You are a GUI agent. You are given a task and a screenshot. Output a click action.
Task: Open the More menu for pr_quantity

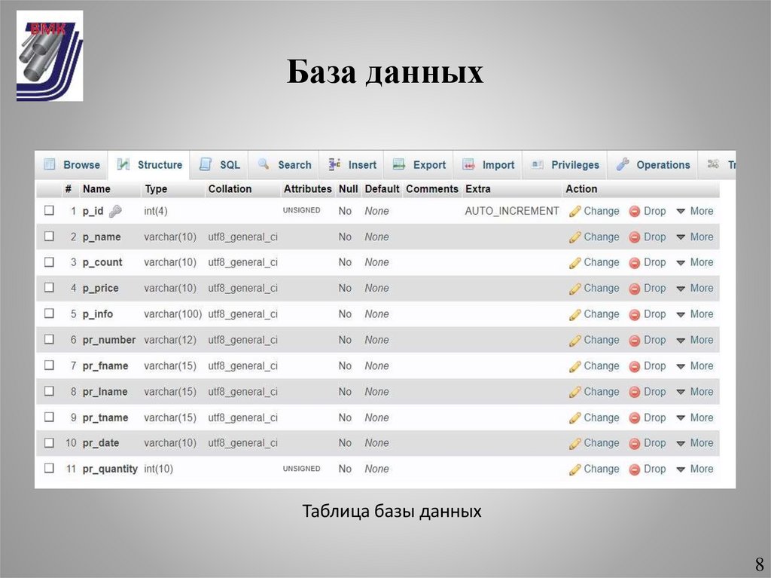tap(700, 469)
